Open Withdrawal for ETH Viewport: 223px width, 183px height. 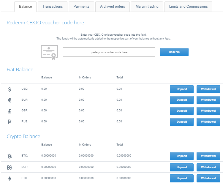pos(208,178)
